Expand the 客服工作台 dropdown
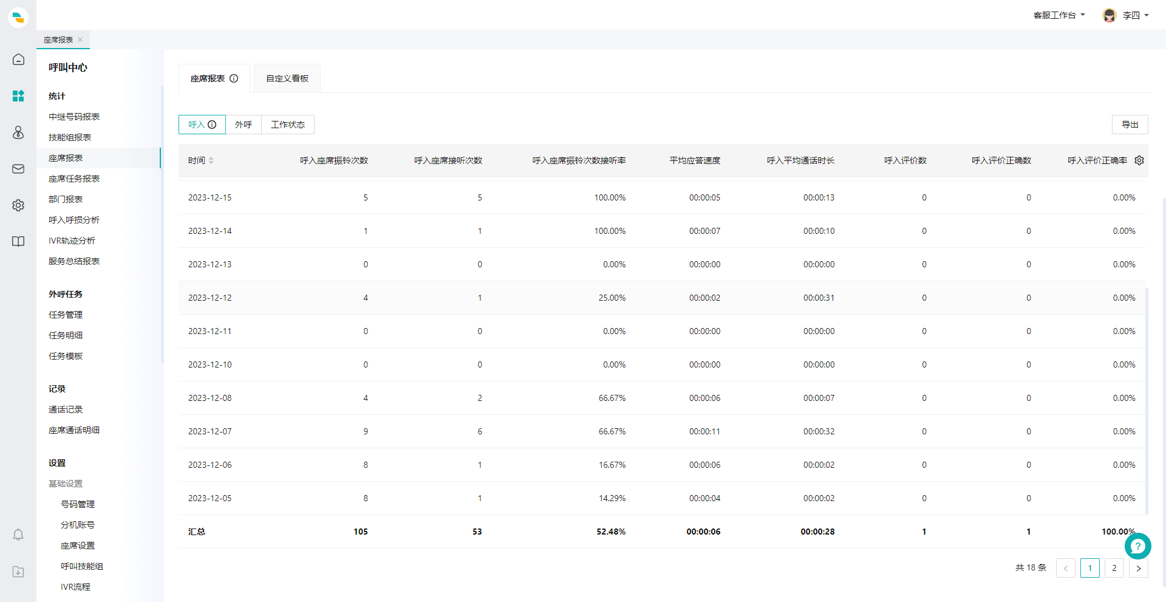The height and width of the screenshot is (602, 1166). (x=1059, y=15)
